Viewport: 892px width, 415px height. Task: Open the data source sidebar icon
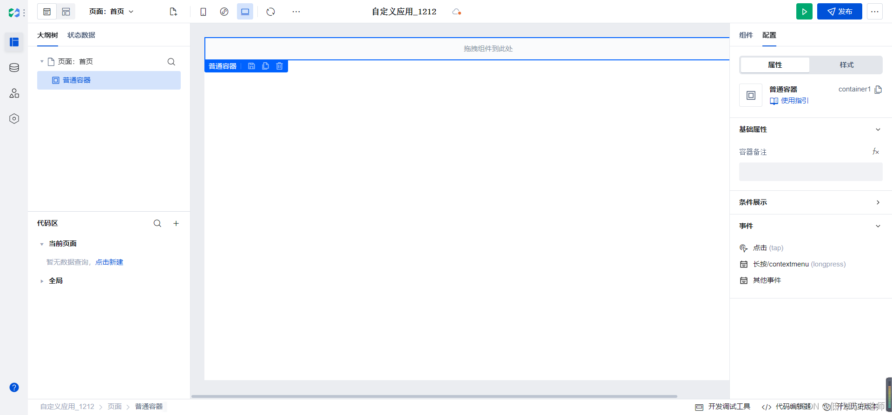click(14, 68)
